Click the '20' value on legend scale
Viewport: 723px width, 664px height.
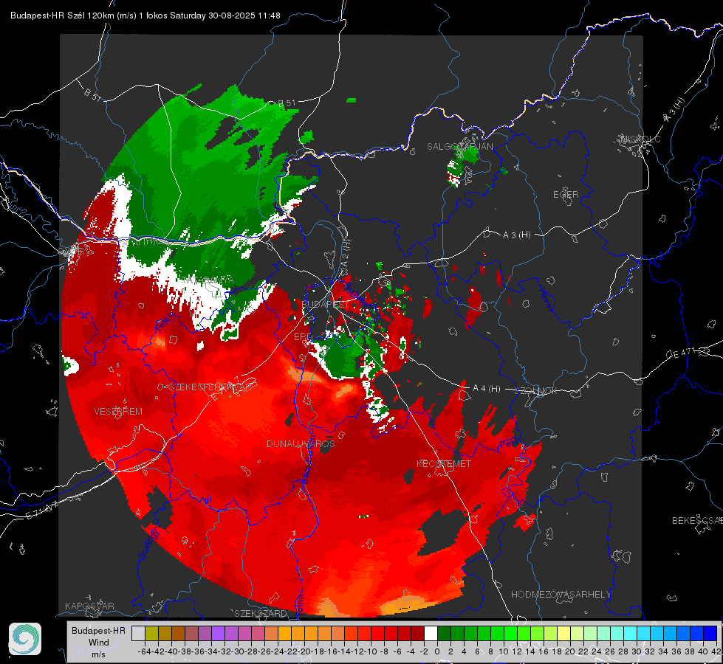[570, 651]
